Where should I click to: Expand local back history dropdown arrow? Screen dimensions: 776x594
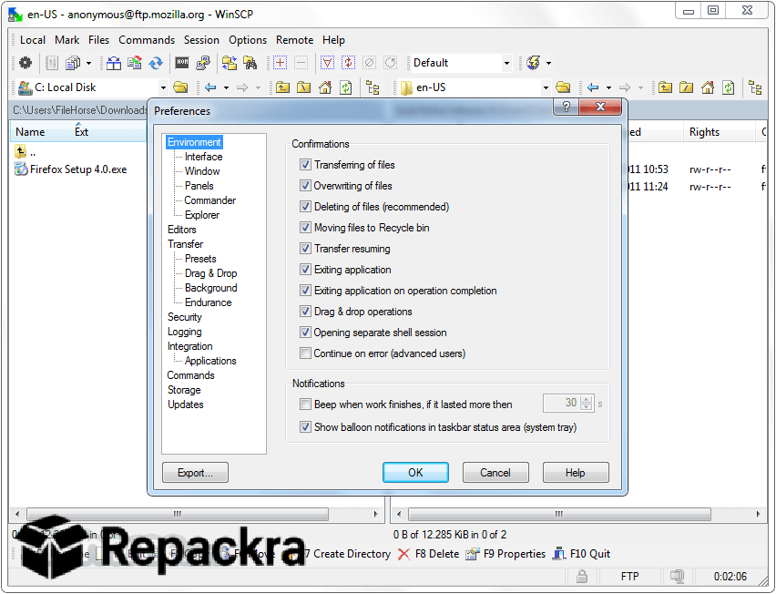coord(226,88)
